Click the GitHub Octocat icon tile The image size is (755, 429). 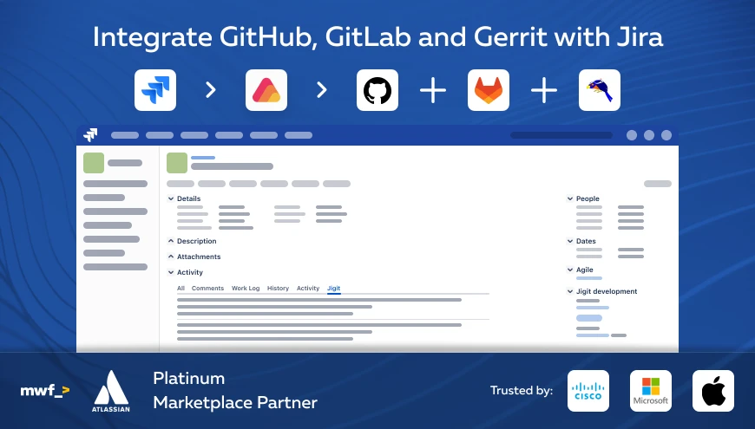pos(377,90)
